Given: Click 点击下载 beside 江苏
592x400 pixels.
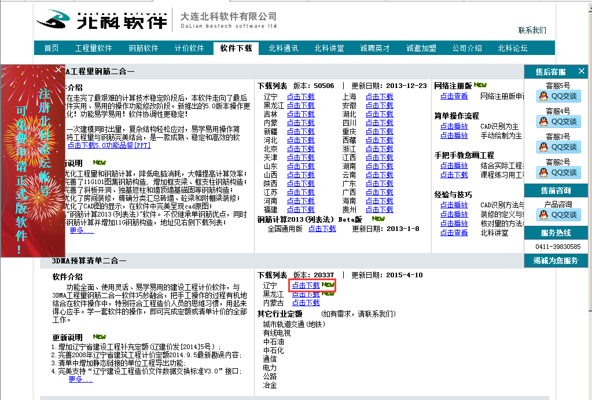Looking at the screenshot, I should (300, 192).
